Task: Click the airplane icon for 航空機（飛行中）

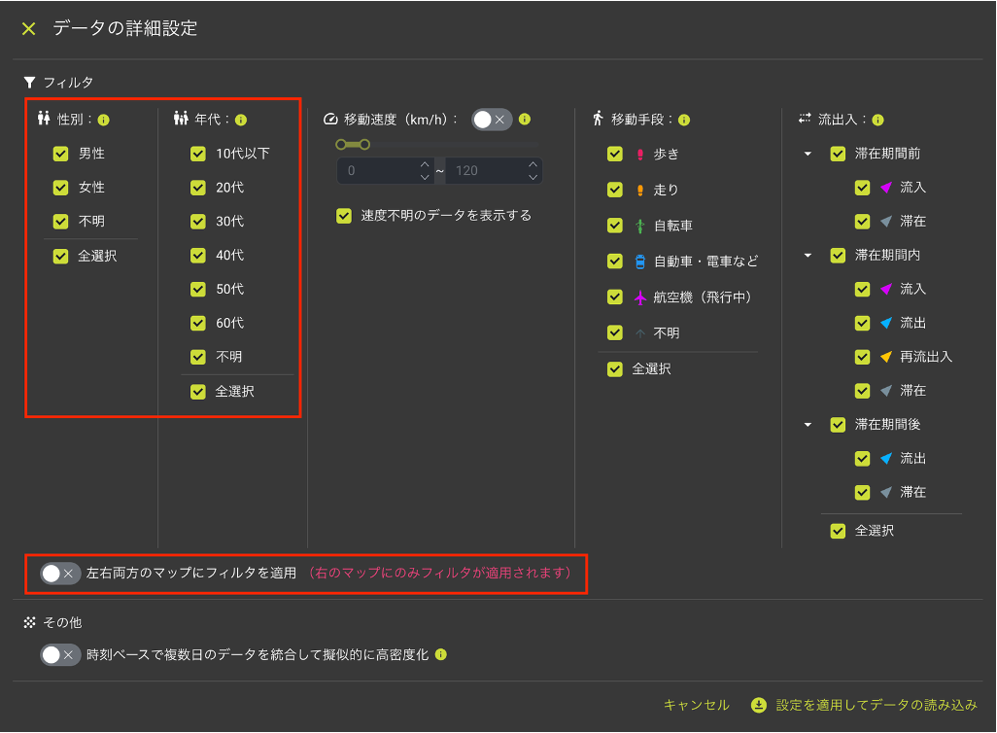Action: (639, 297)
